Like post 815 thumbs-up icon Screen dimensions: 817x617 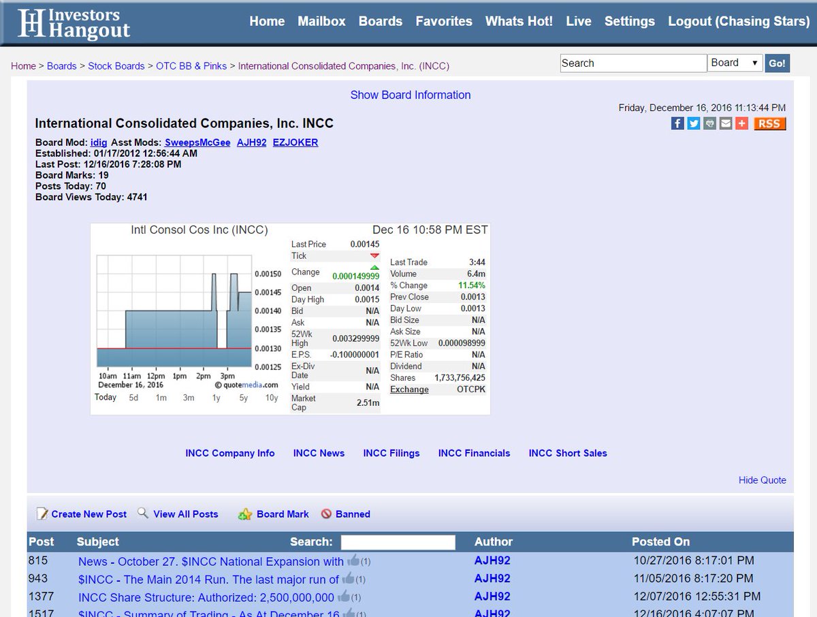pos(353,560)
